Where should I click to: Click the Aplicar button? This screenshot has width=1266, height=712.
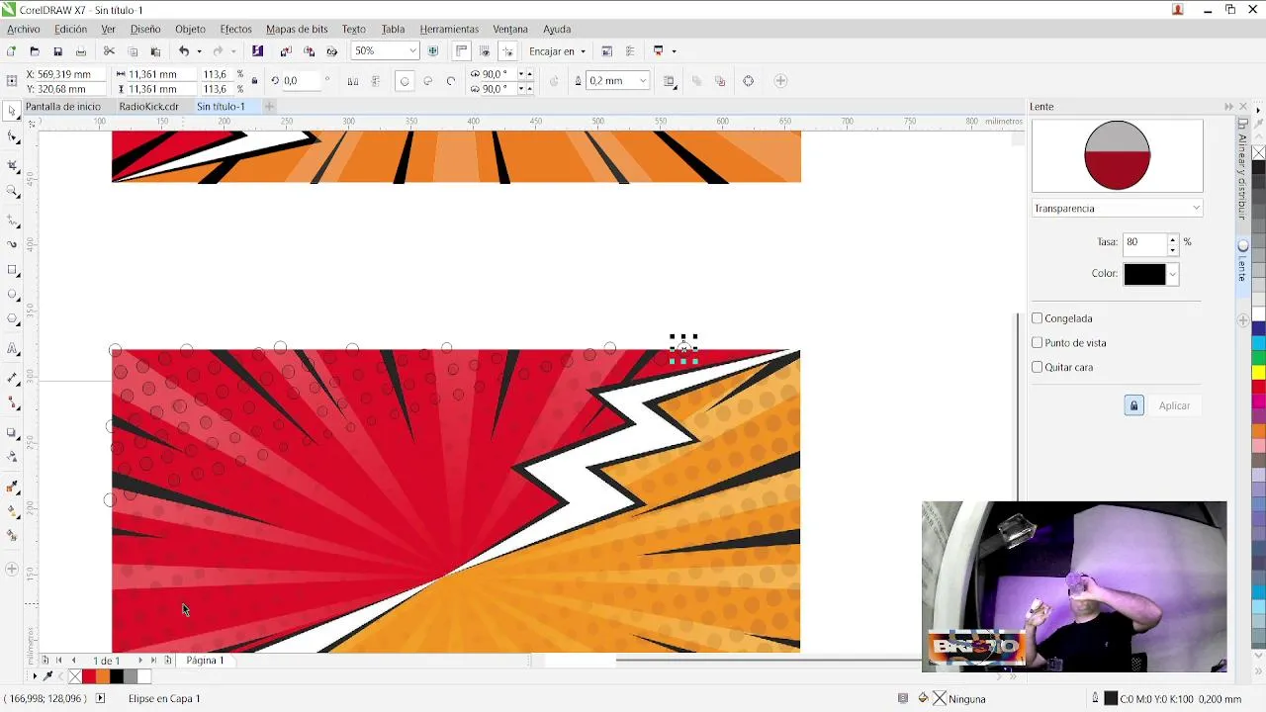pos(1174,405)
